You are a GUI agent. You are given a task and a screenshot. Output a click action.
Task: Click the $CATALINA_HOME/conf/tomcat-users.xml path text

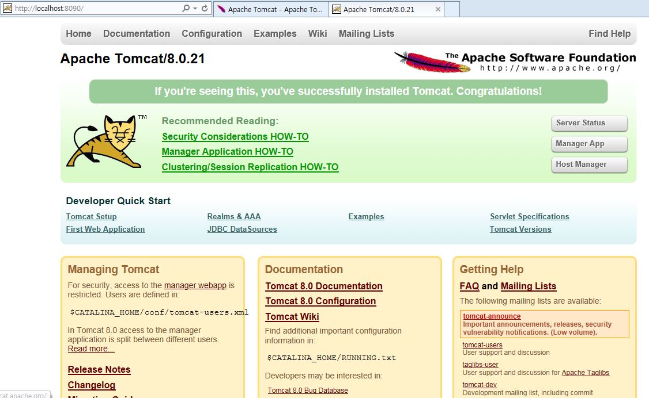[x=159, y=312]
